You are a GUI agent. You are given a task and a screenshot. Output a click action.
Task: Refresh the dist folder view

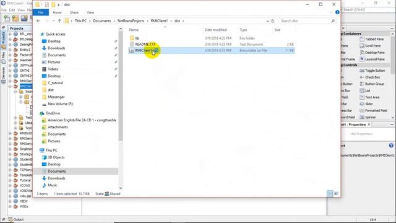(273, 21)
